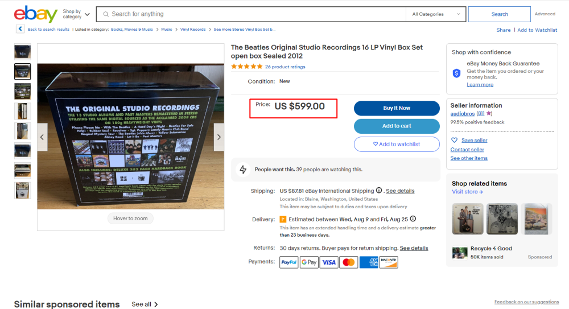Viewport: 569px width, 309px height.
Task: Click the delivery estimate info icon
Action: [x=413, y=219]
